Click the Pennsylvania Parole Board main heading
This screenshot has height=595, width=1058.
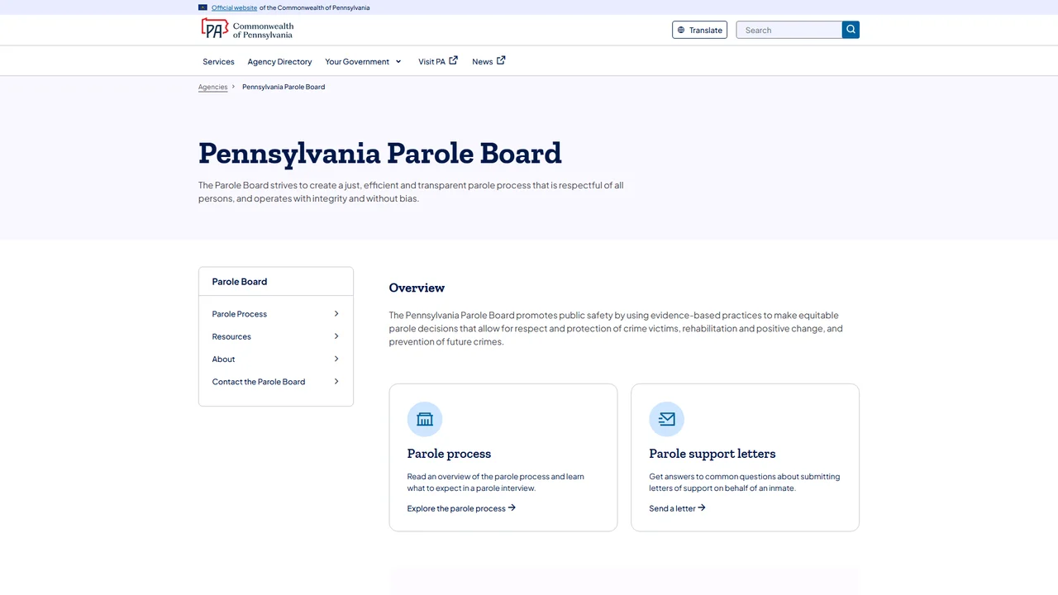(380, 154)
